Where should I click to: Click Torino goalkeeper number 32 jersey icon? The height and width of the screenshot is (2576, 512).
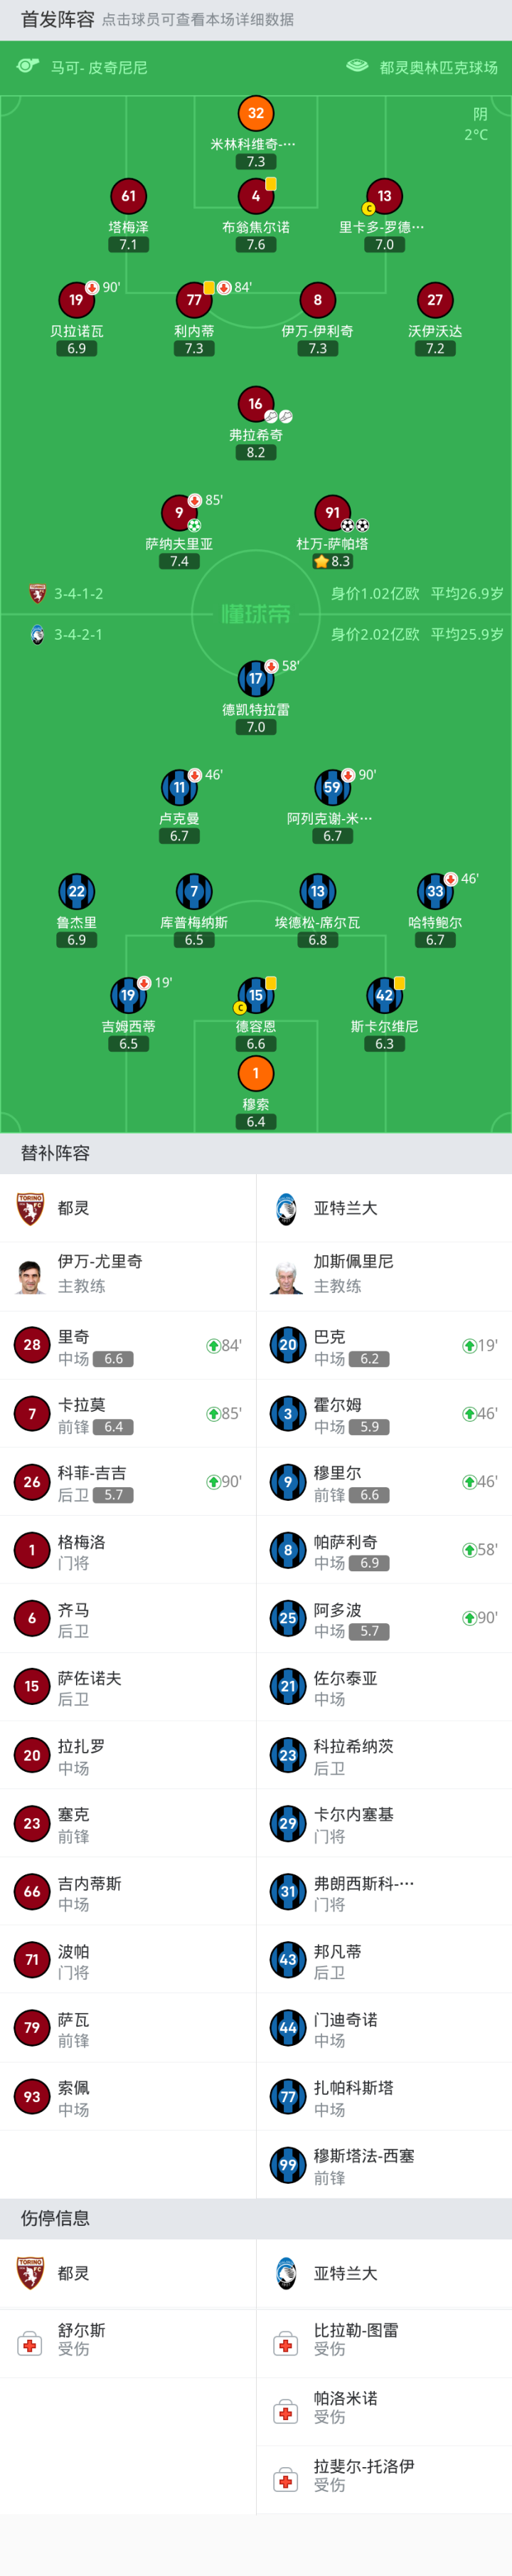[256, 113]
